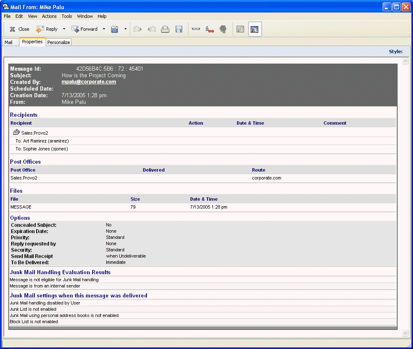Viewport: 413px width, 349px height.
Task: Save the message to disk
Action: pos(179,29)
